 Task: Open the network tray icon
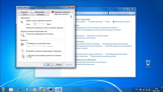[x=147, y=90]
